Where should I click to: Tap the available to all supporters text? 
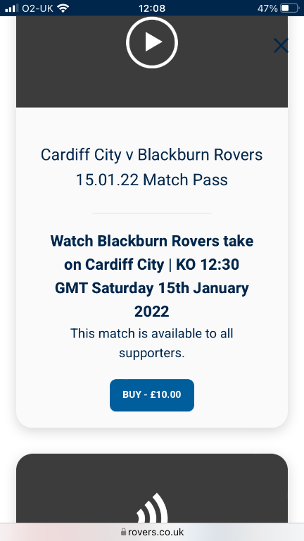(x=152, y=343)
